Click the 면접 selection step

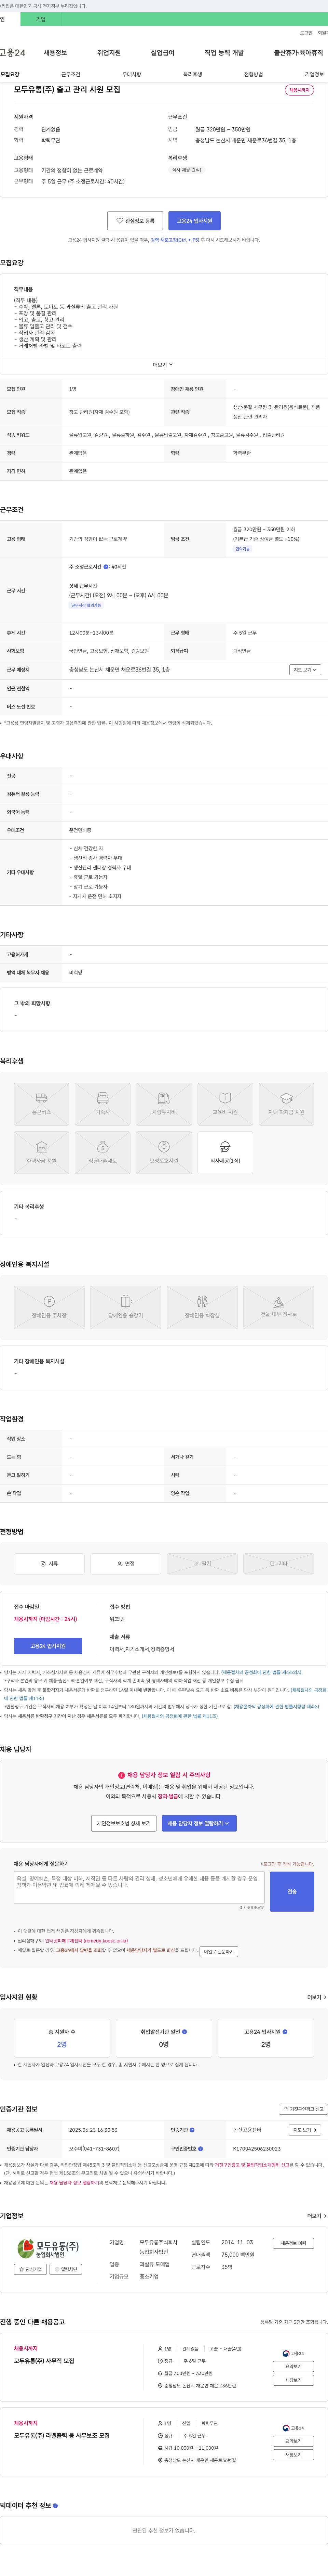126,1564
